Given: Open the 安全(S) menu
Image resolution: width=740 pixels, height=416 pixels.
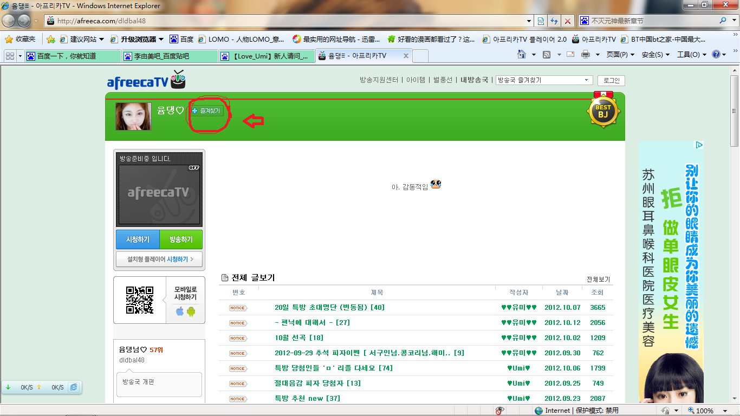Looking at the screenshot, I should [x=655, y=54].
